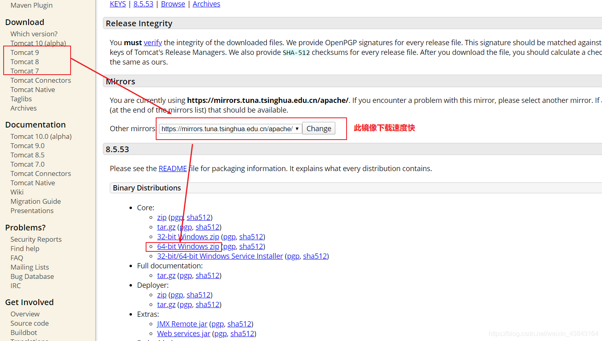The height and width of the screenshot is (341, 602).
Task: Download JMX Remote jar
Action: (182, 324)
